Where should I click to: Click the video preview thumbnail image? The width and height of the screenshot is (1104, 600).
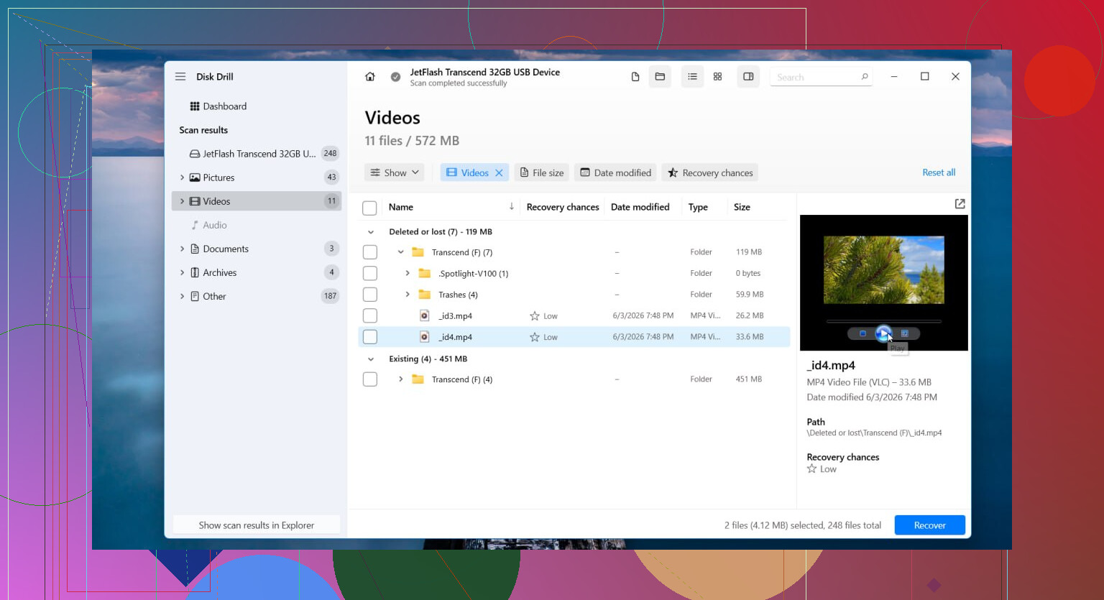(884, 269)
